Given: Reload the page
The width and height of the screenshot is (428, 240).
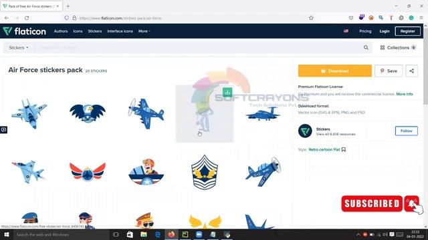Looking at the screenshot, I should coord(27,18).
